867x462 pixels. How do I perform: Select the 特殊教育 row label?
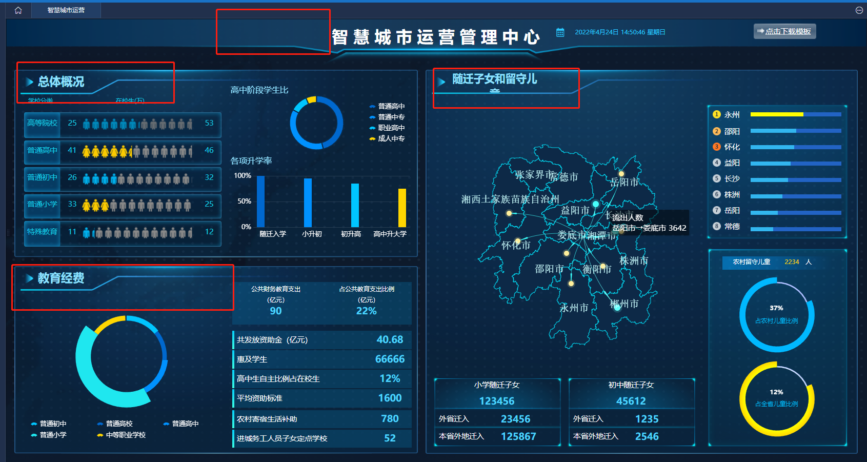pos(42,232)
